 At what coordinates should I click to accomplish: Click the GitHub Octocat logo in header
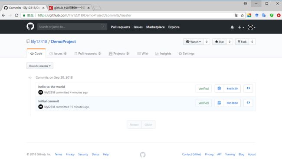click(30, 26)
